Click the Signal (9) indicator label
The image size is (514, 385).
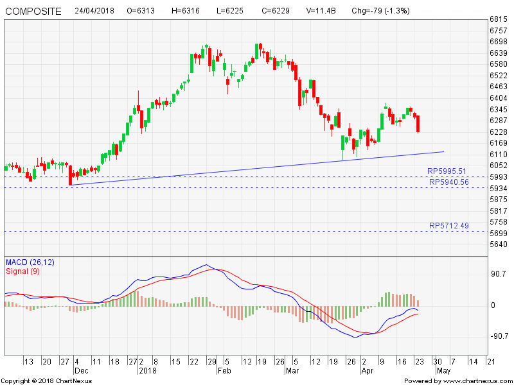click(23, 271)
